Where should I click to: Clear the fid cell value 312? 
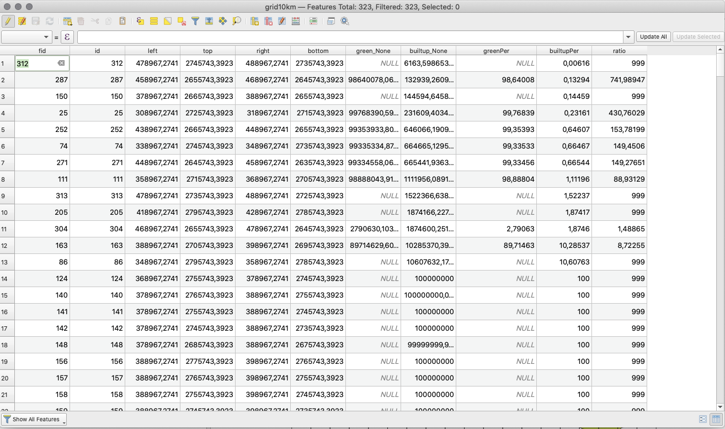[61, 63]
